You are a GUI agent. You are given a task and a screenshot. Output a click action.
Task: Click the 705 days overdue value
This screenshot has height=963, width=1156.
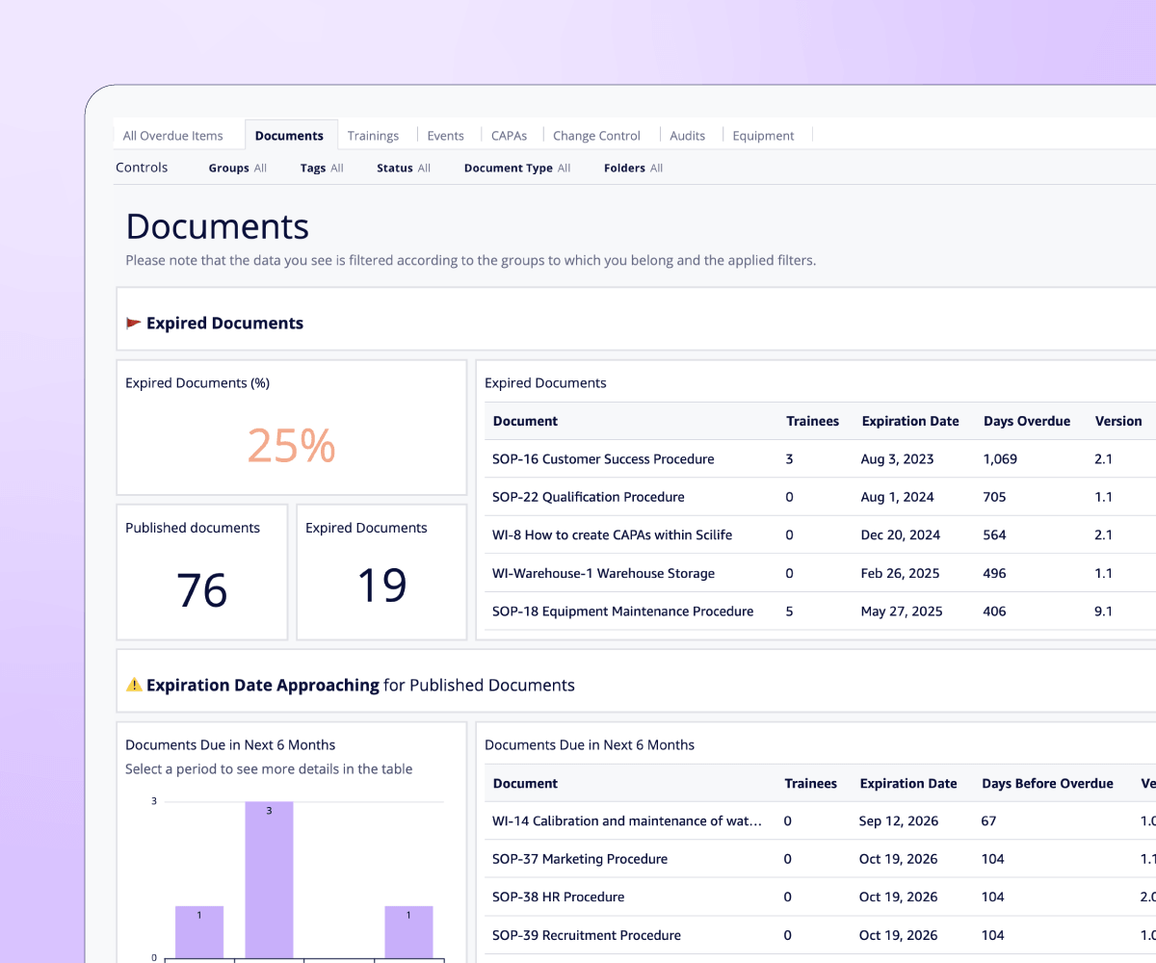click(x=994, y=497)
